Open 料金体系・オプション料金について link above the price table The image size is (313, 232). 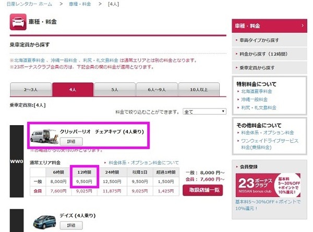(x=143, y=163)
